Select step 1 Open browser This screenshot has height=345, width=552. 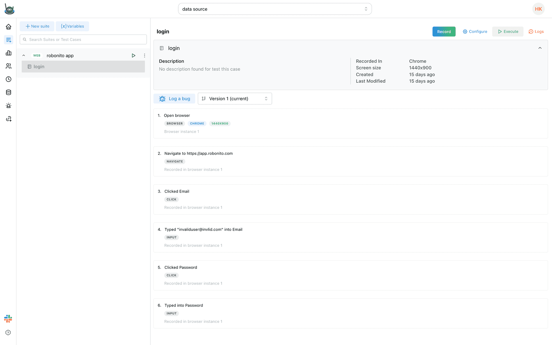351,124
